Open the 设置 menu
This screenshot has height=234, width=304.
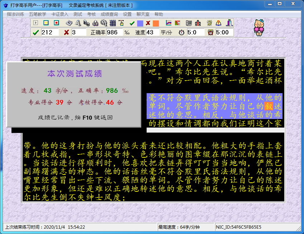(127, 14)
